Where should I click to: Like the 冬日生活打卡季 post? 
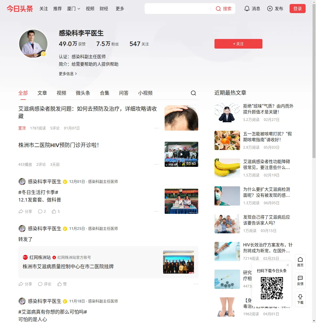56,211
